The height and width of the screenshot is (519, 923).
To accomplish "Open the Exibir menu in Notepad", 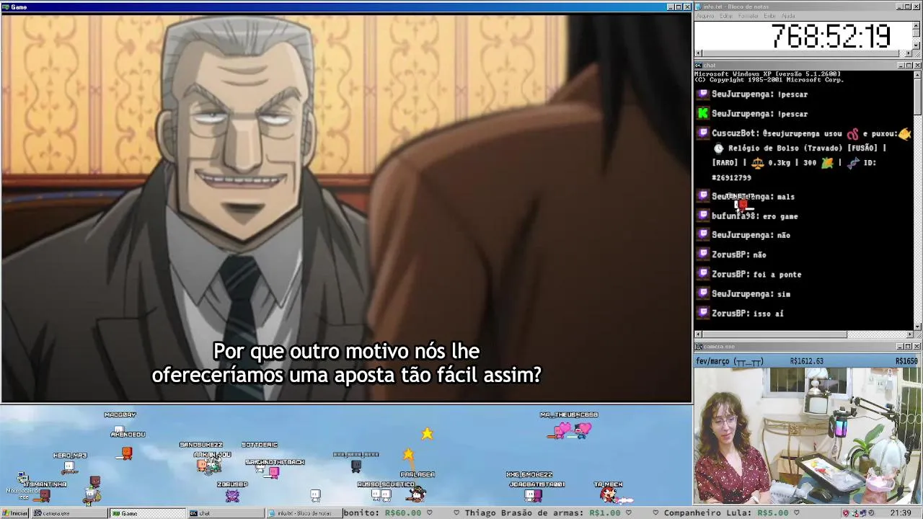I will point(770,16).
